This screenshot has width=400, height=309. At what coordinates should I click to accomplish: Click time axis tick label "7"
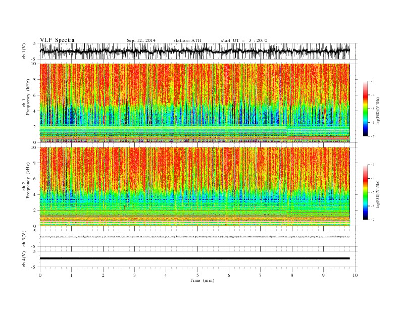261,275
